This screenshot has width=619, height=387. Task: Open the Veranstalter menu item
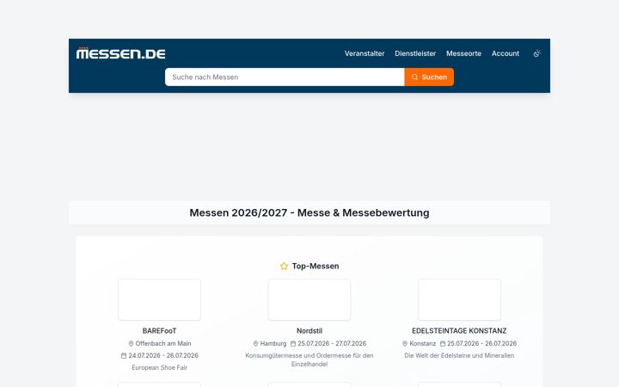(x=365, y=53)
